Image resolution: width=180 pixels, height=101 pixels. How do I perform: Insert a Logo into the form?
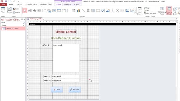[x=147, y=8]
